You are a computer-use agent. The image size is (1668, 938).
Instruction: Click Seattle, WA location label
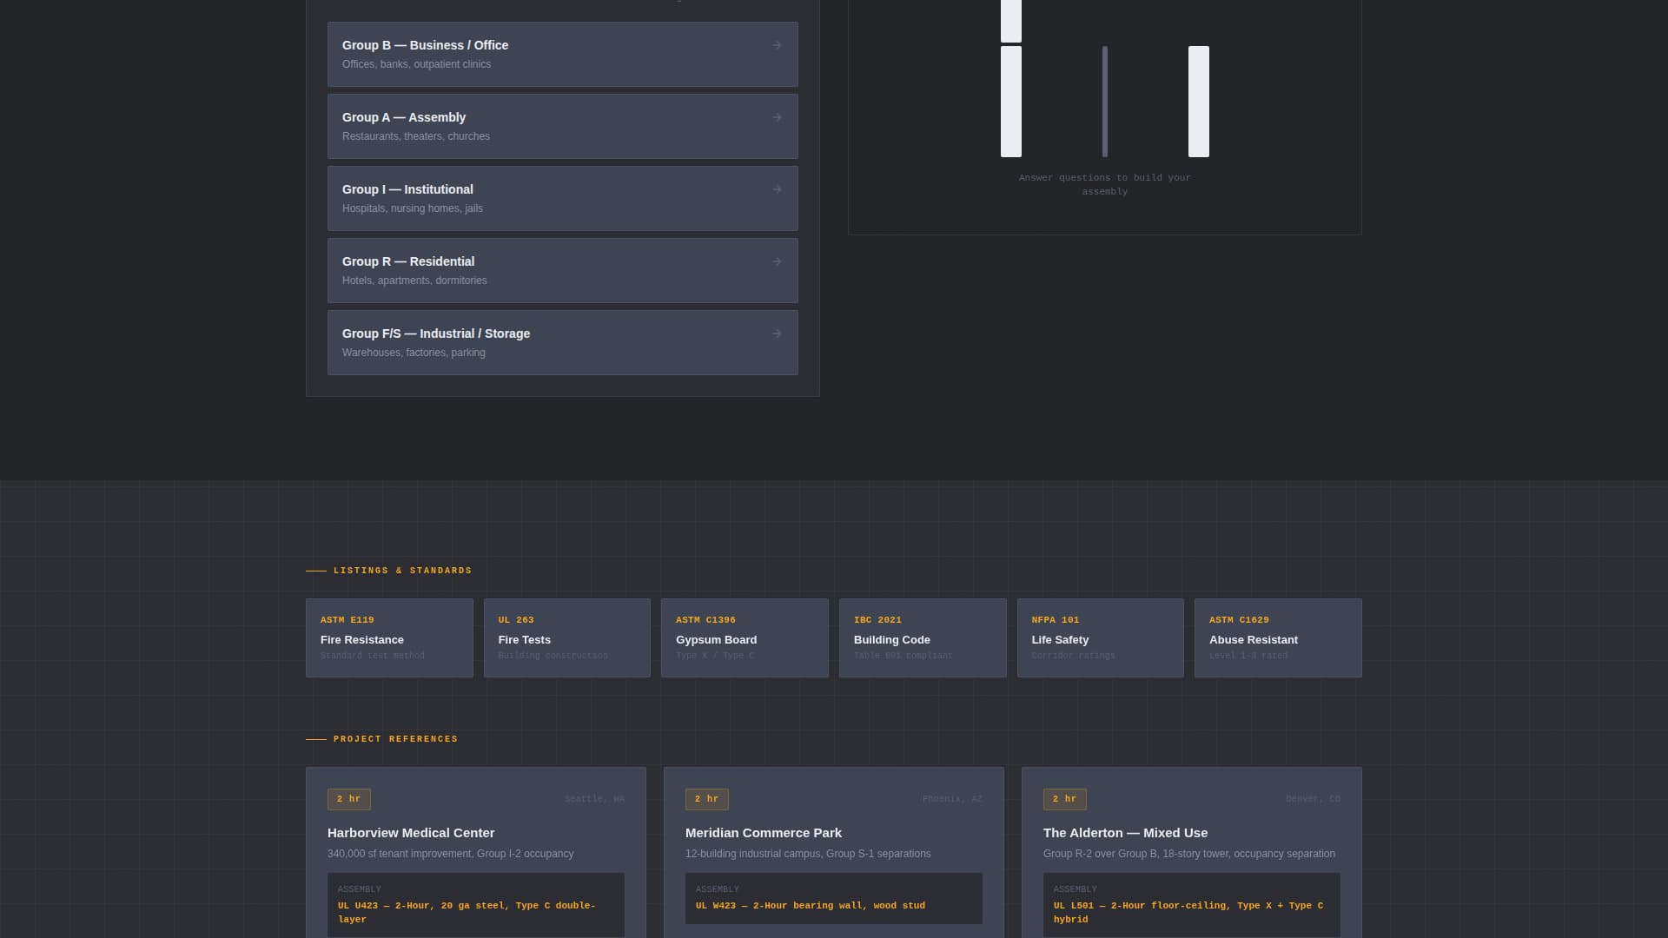pyautogui.click(x=594, y=799)
